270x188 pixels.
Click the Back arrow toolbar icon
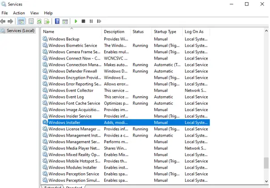pyautogui.click(x=3, y=21)
